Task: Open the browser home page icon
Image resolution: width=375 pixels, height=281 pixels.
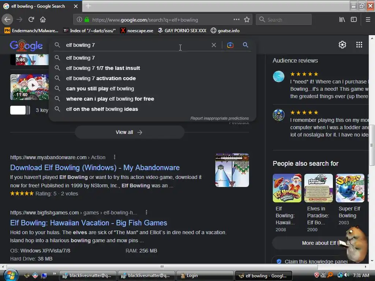Action: tap(43, 20)
